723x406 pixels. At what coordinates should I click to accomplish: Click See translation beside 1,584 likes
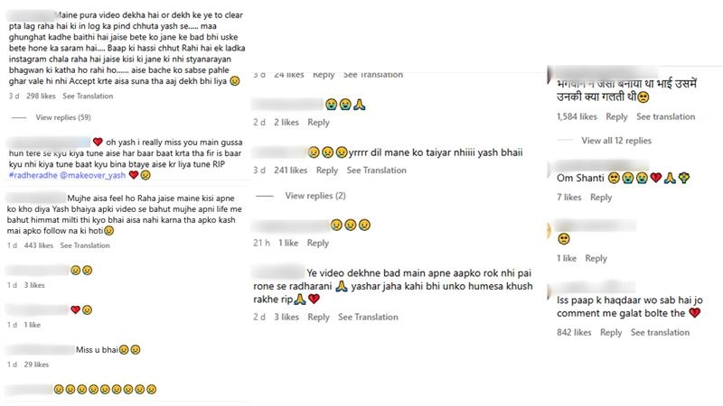point(665,116)
